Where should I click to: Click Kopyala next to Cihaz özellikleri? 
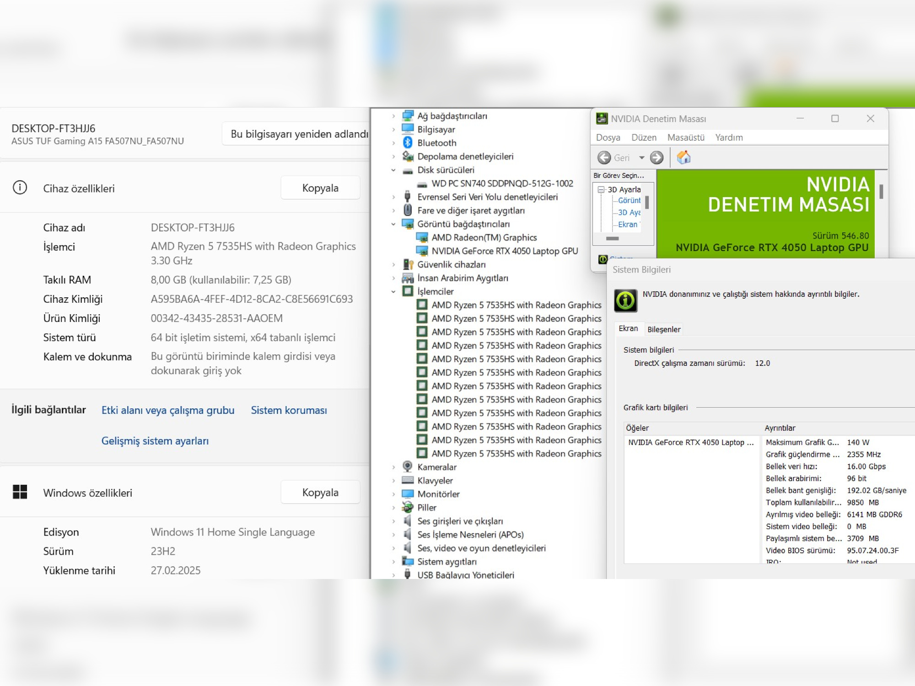[x=320, y=188]
